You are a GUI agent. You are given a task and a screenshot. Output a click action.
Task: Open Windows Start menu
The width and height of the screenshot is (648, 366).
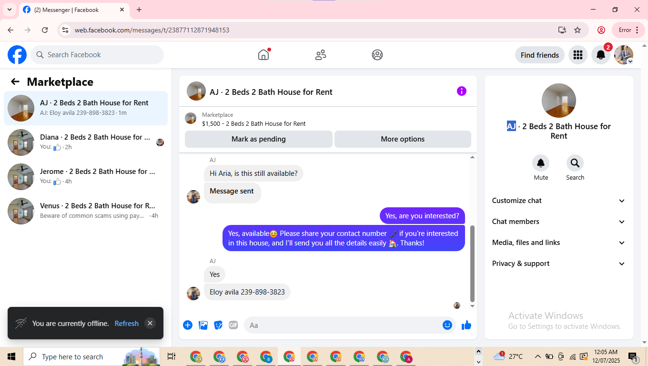(11, 356)
